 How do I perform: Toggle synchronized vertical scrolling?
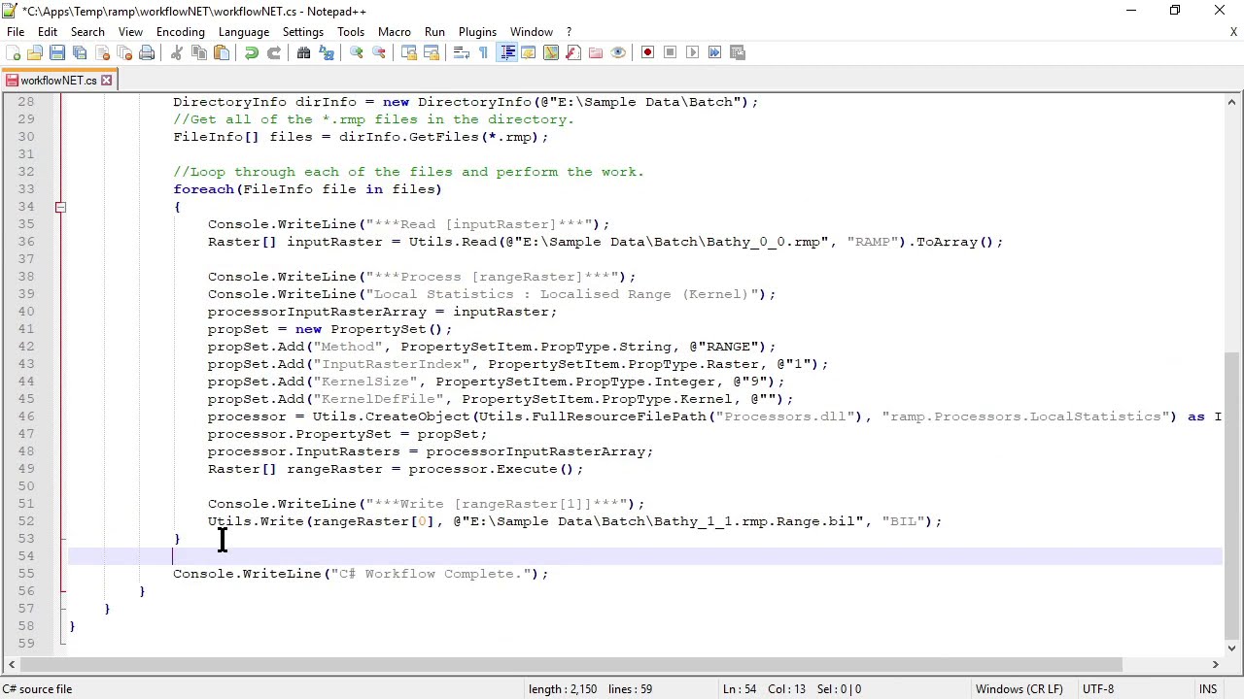coord(409,52)
